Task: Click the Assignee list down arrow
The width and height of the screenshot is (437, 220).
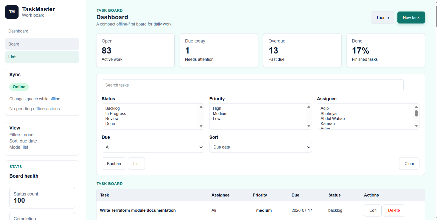Action: pos(416,126)
